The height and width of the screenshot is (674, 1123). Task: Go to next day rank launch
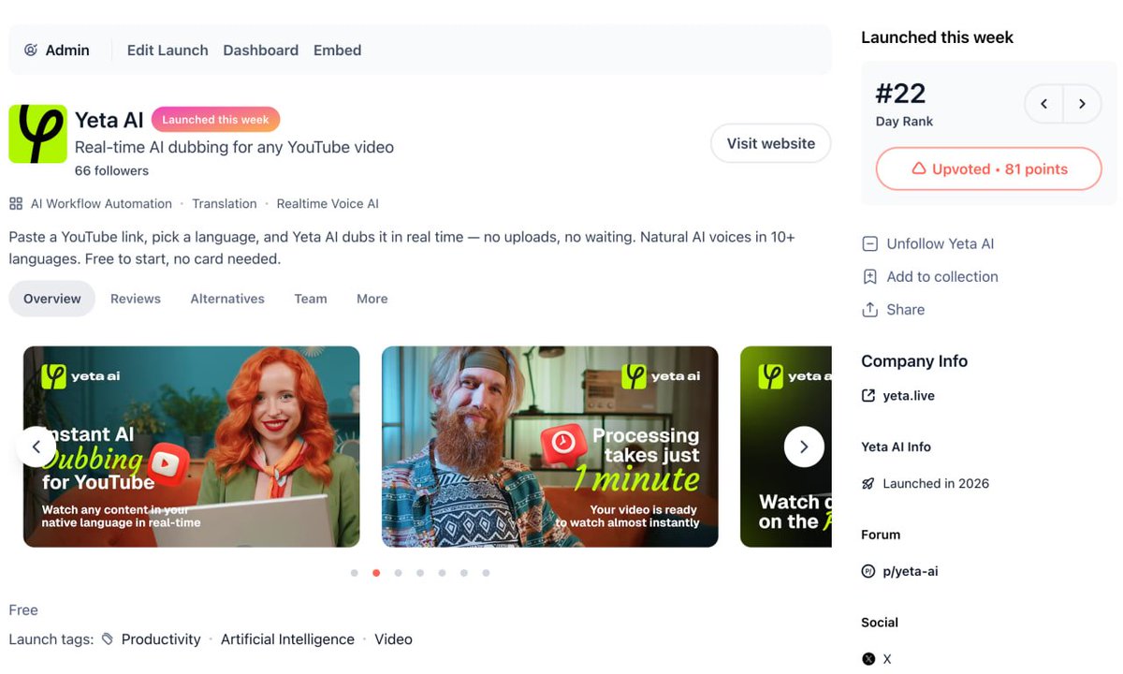tap(1083, 104)
